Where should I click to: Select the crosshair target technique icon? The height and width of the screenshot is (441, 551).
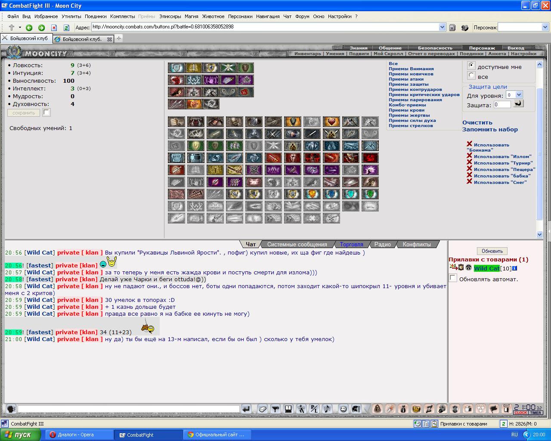[312, 218]
